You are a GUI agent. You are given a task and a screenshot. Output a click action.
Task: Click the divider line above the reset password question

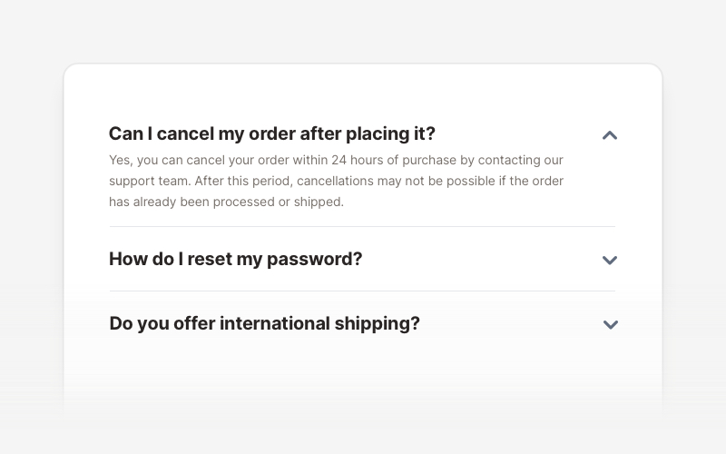tap(361, 227)
